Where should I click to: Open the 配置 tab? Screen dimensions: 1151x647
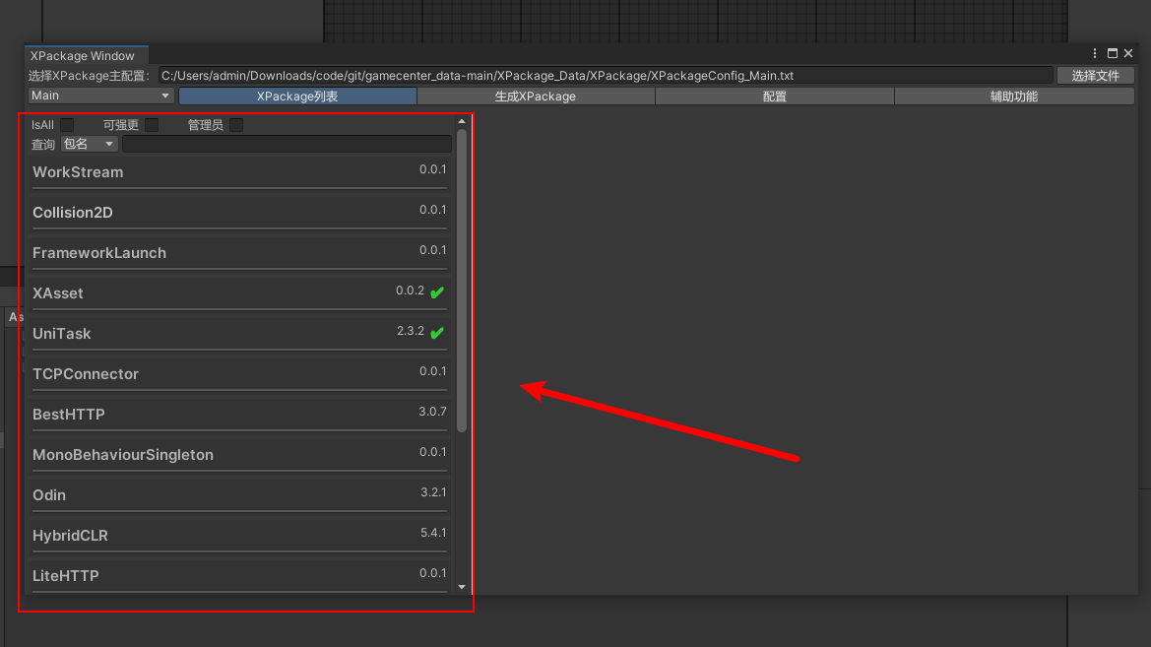pyautogui.click(x=775, y=97)
